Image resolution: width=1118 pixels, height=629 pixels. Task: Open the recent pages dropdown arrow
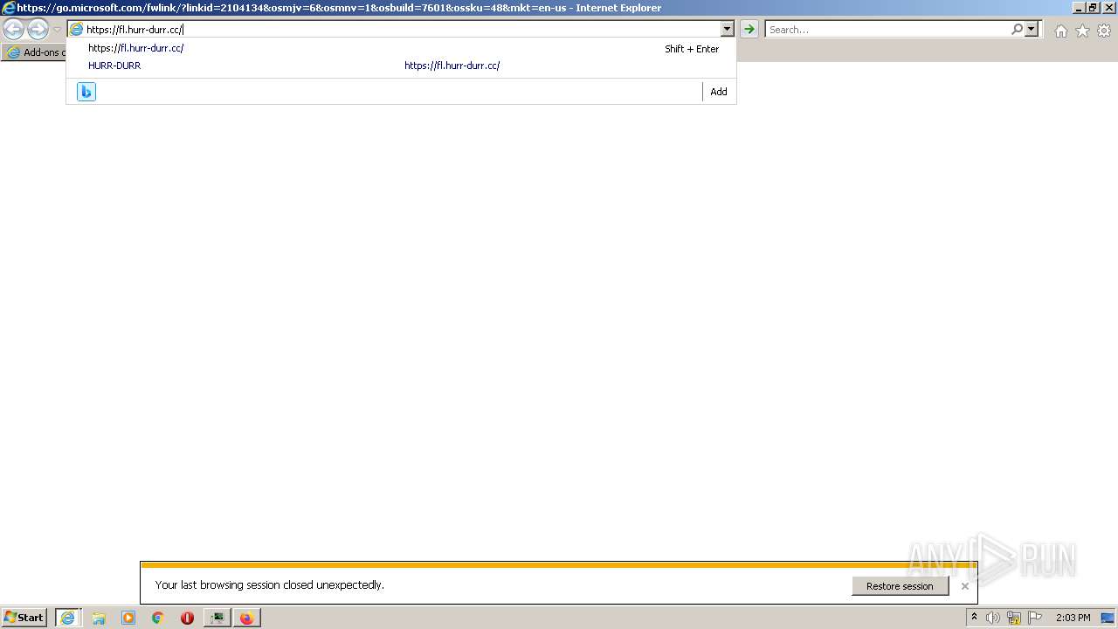(x=57, y=30)
